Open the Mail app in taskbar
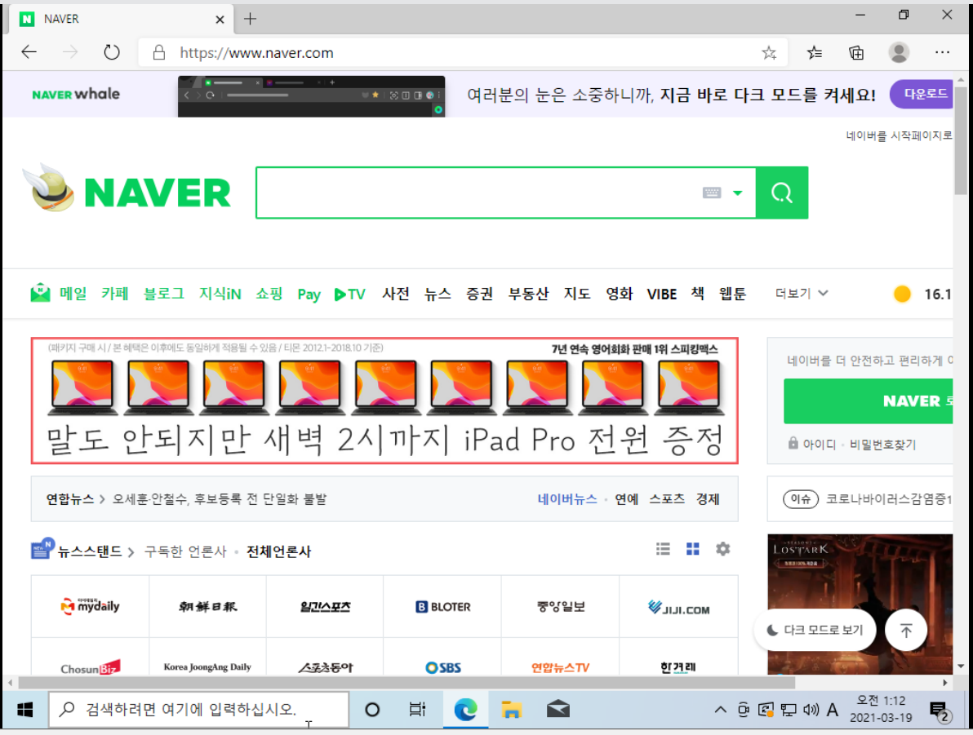 558,710
